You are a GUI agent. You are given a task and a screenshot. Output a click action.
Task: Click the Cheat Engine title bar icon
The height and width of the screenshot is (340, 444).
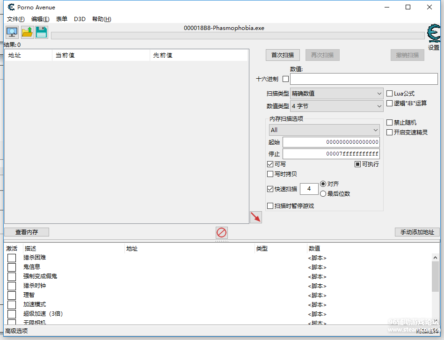click(11, 7)
